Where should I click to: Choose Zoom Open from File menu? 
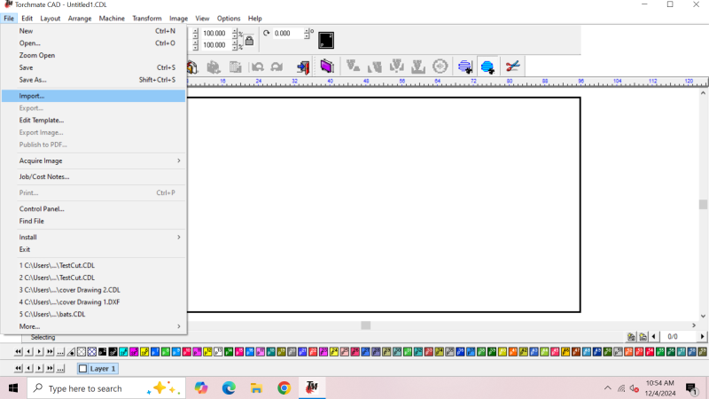pyautogui.click(x=93, y=55)
